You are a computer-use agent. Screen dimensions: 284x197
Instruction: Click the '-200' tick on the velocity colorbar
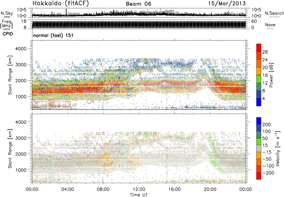pyautogui.click(x=268, y=173)
